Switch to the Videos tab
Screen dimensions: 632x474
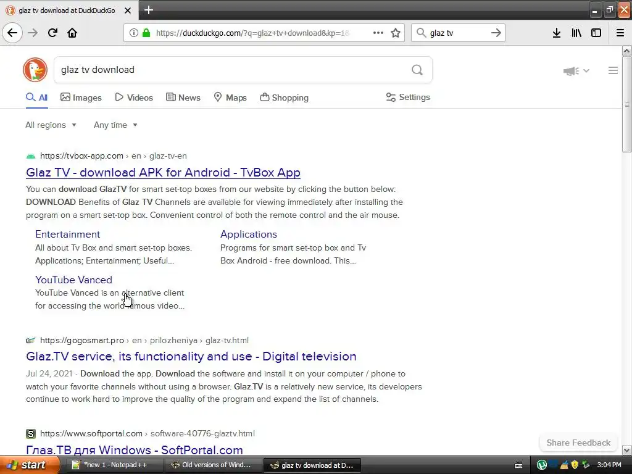point(134,98)
